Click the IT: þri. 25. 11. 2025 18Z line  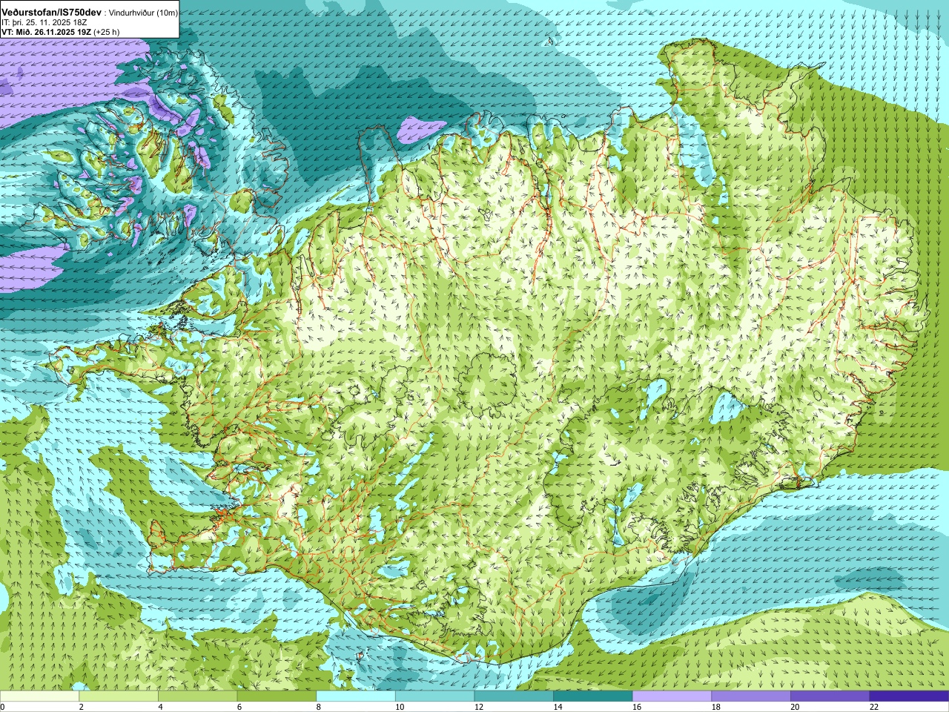pyautogui.click(x=44, y=23)
